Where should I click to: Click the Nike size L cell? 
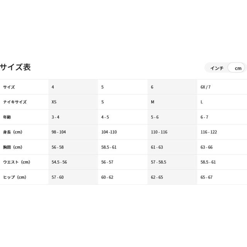(x=202, y=102)
